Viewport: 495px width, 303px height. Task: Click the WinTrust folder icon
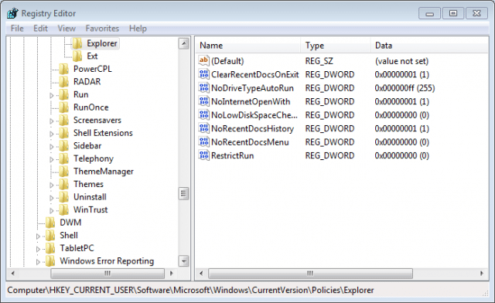click(63, 209)
